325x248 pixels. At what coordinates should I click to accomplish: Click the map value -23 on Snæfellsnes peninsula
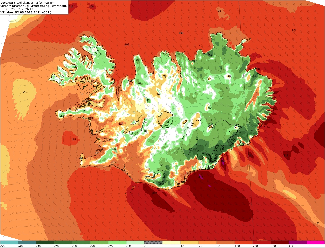click(x=84, y=111)
